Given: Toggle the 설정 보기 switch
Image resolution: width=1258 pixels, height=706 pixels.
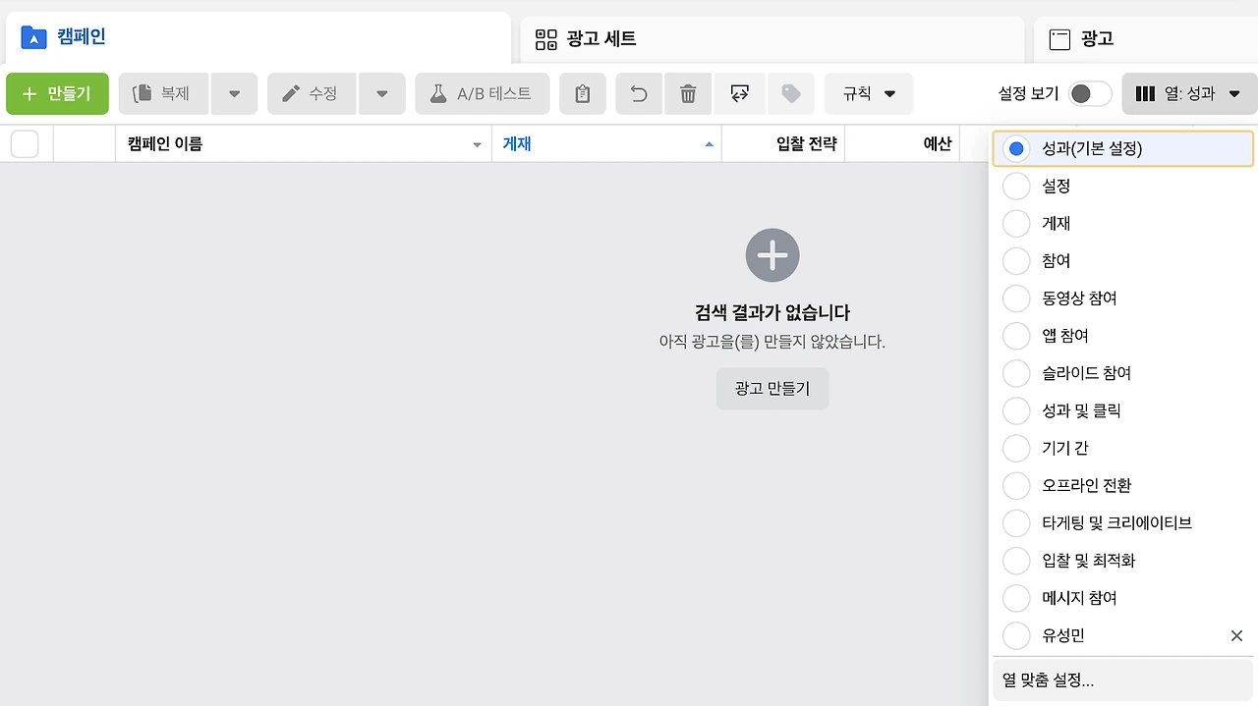Looking at the screenshot, I should [1090, 93].
